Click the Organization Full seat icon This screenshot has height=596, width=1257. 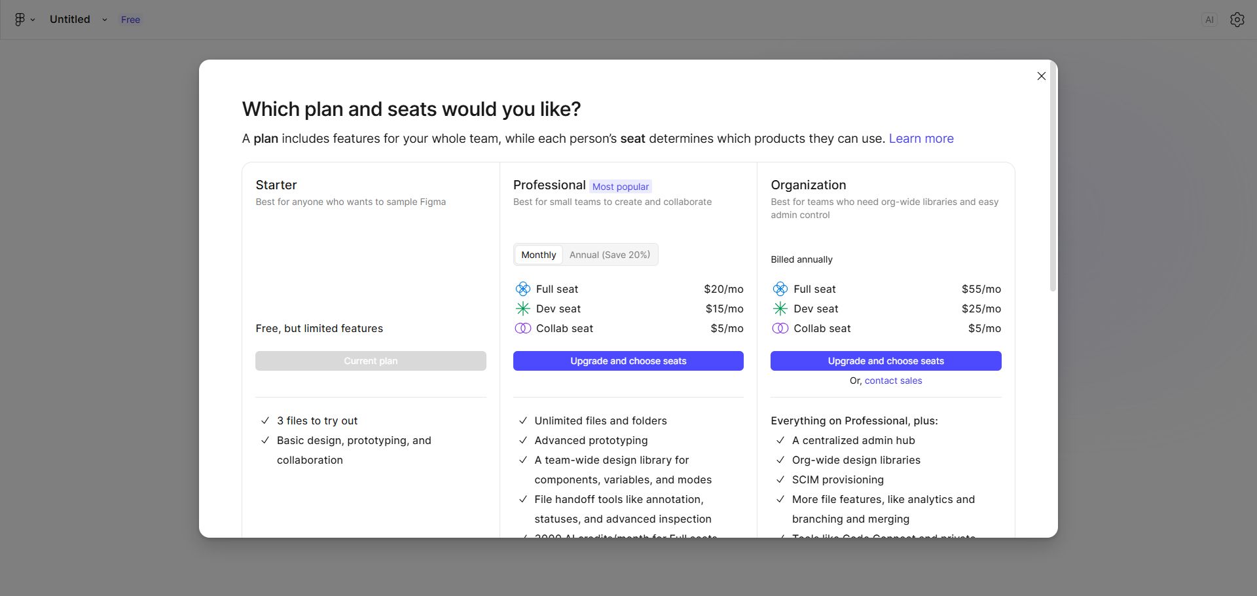[780, 289]
